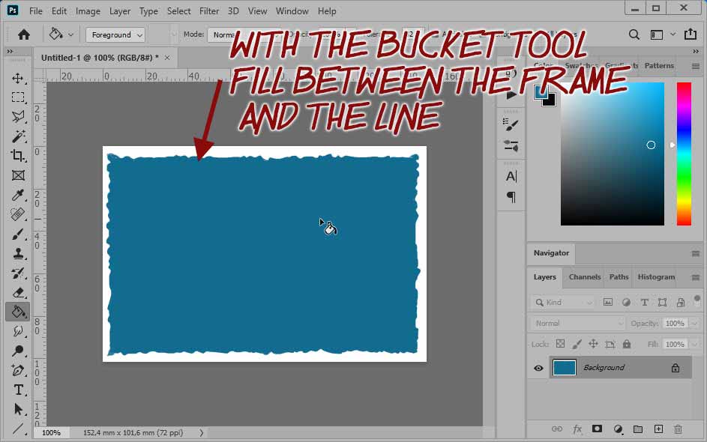The height and width of the screenshot is (442, 707).
Task: Select the Rectangular Marquee tool
Action: [18, 97]
